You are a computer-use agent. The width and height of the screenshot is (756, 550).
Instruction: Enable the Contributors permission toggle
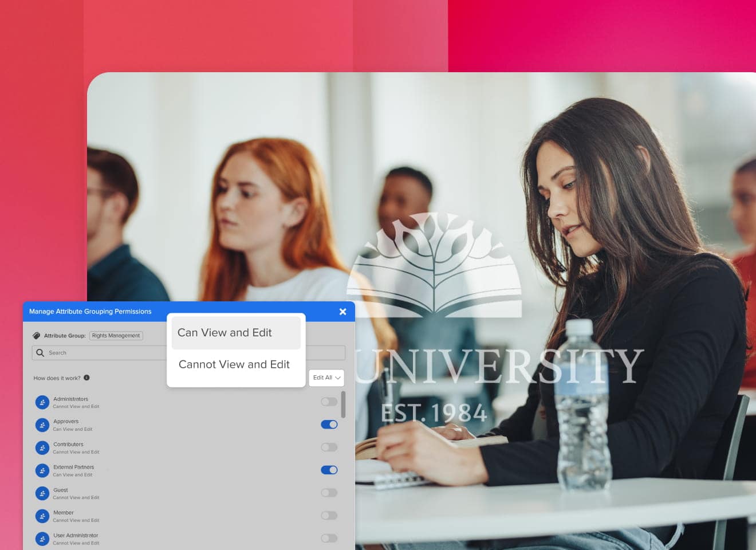329,447
